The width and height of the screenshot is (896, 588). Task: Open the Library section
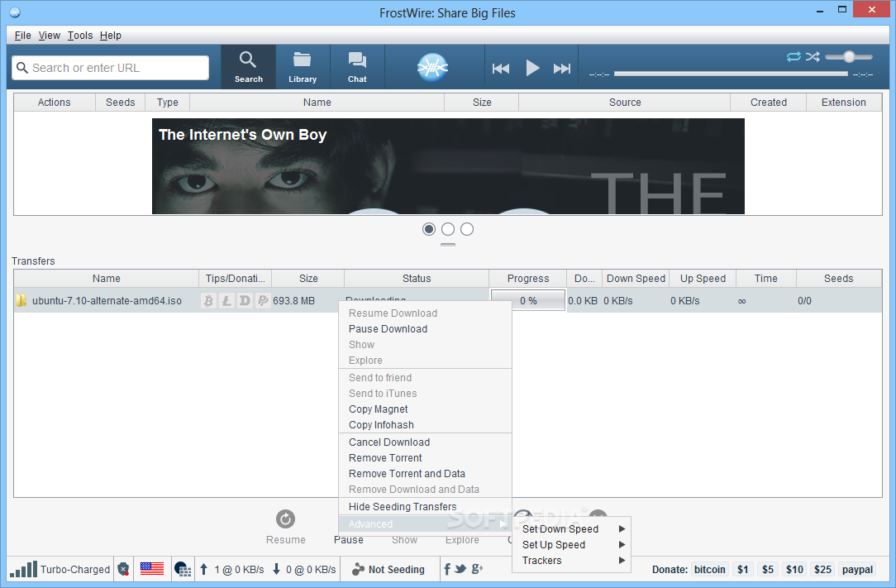[303, 67]
